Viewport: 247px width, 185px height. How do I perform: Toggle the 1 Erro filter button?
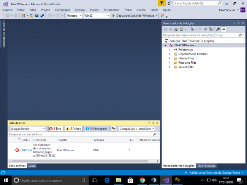[55, 129]
